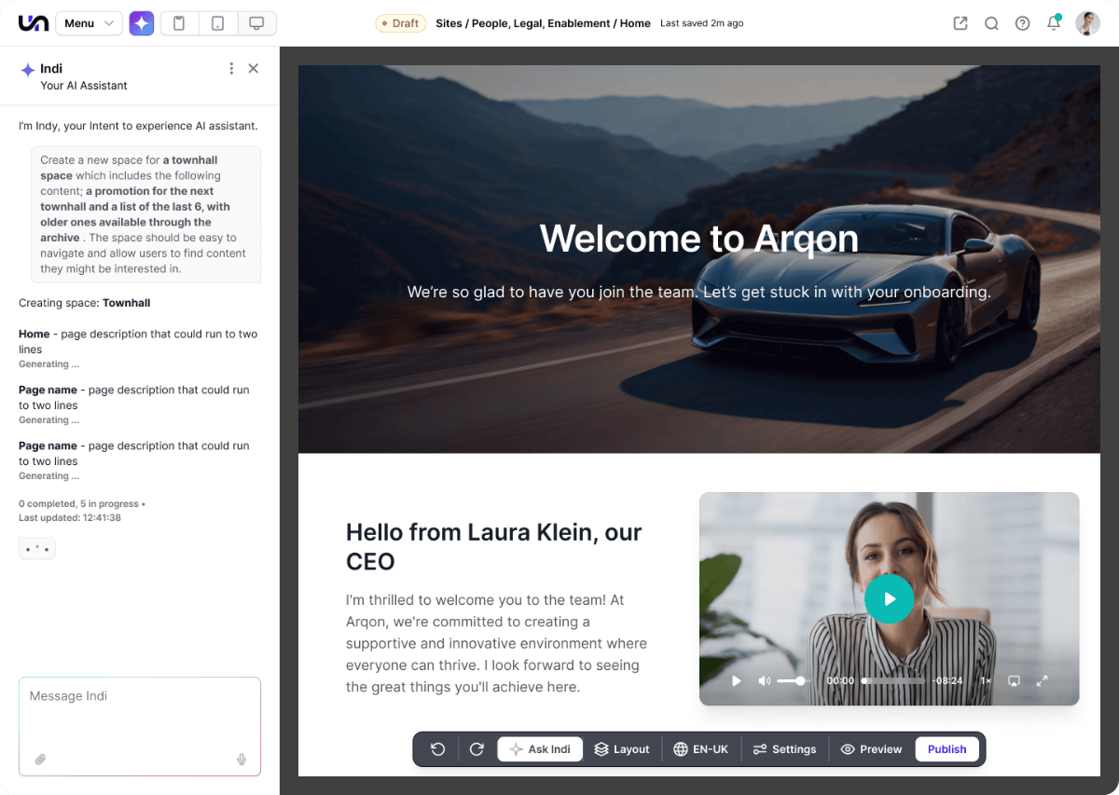Image resolution: width=1119 pixels, height=795 pixels.
Task: Click Publish to publish the site
Action: (x=946, y=748)
